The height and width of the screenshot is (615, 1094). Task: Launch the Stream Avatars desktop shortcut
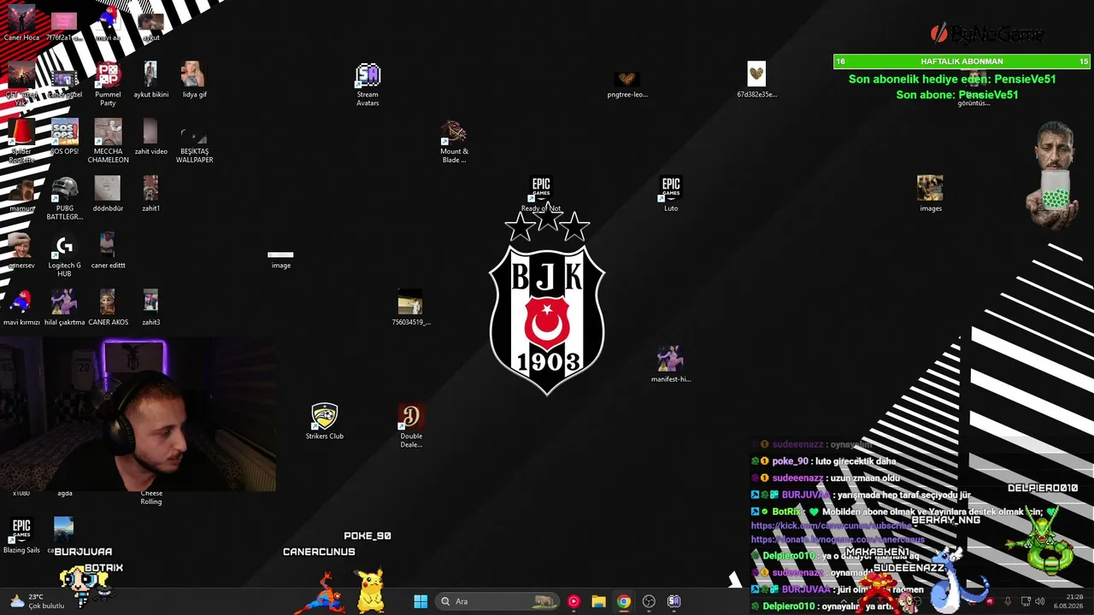click(x=368, y=85)
